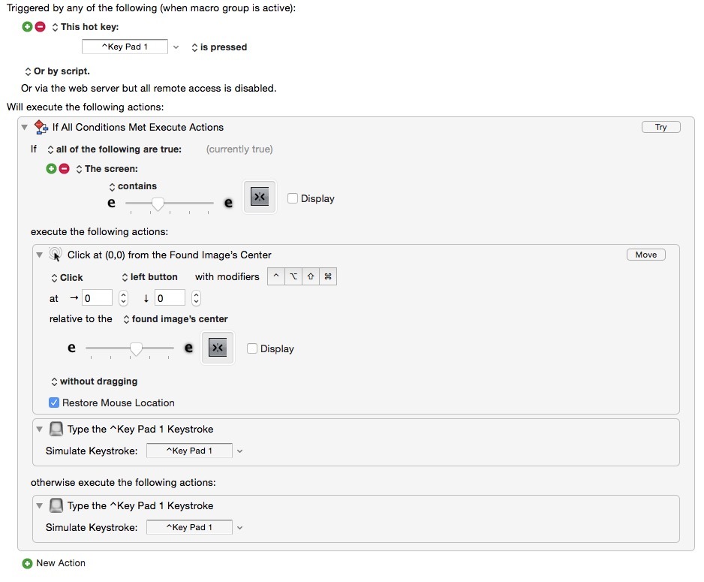This screenshot has width=704, height=582.
Task: Toggle the Shift modifier for the click
Action: coord(311,276)
